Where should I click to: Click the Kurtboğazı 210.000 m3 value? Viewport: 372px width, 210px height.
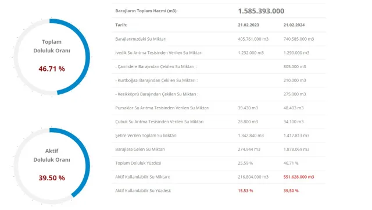295,80
